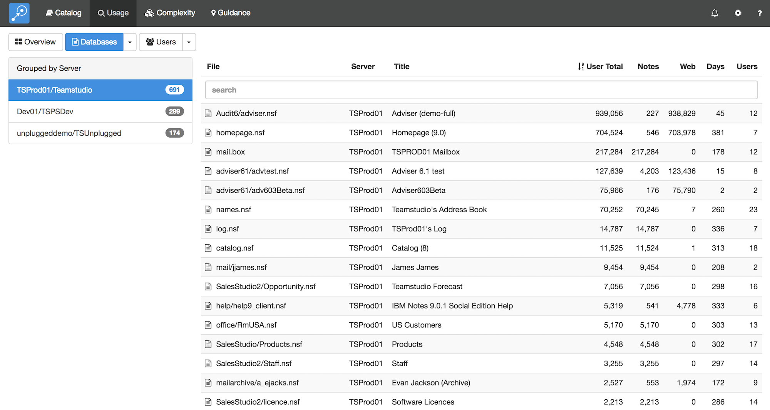Click the Users button
Image resolution: width=770 pixels, height=410 pixels.
click(161, 42)
